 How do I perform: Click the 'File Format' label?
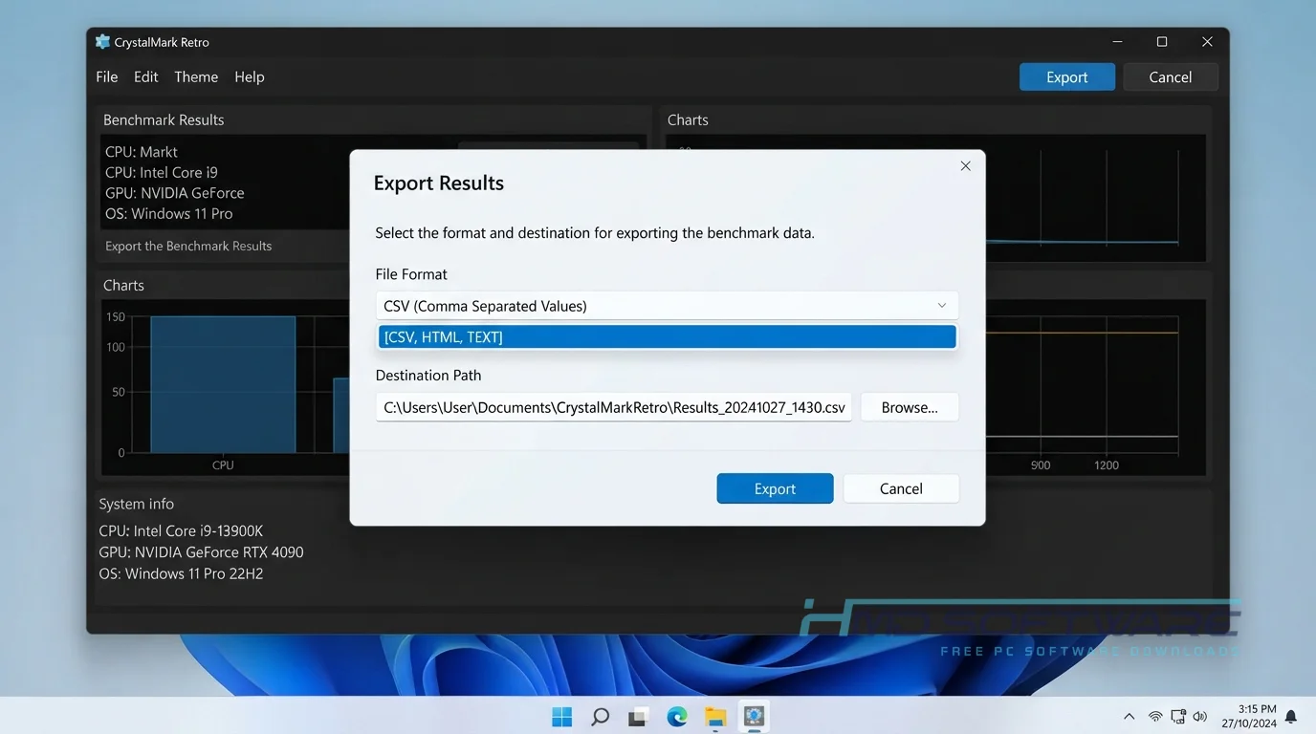tap(411, 274)
